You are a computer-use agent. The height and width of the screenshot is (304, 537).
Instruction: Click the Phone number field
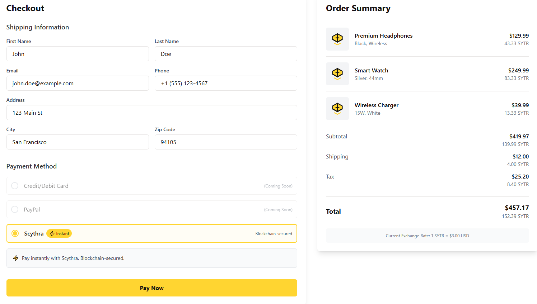pos(226,83)
